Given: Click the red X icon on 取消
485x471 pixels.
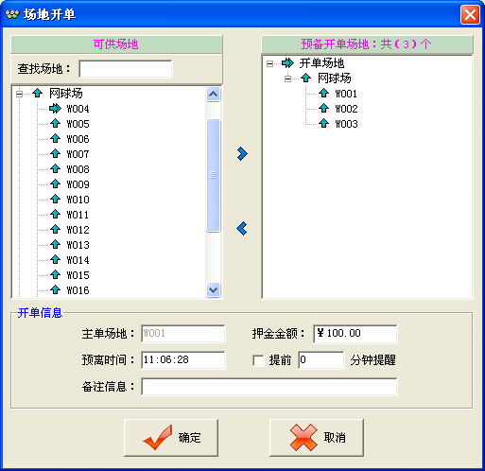Looking at the screenshot, I should click(303, 438).
